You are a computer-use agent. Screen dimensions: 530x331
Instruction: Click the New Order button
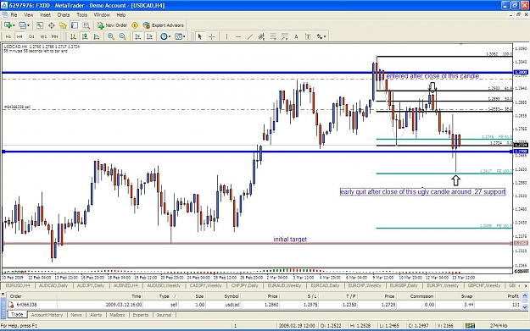[x=112, y=25]
